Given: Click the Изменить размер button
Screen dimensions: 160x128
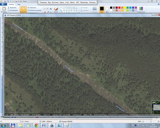Looking at the screenshot, I should [35, 10].
